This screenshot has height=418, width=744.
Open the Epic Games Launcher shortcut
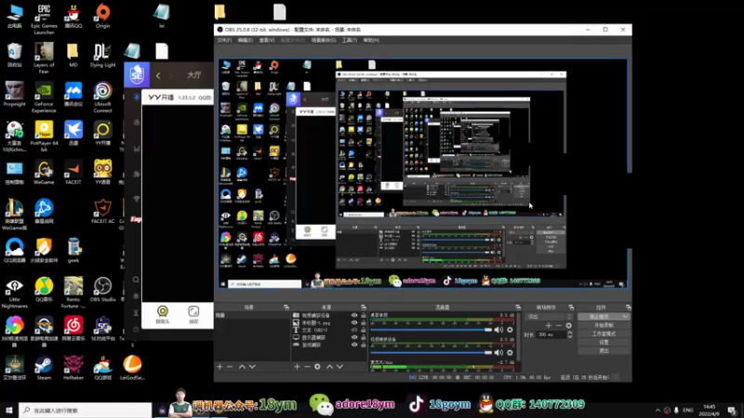(44, 19)
